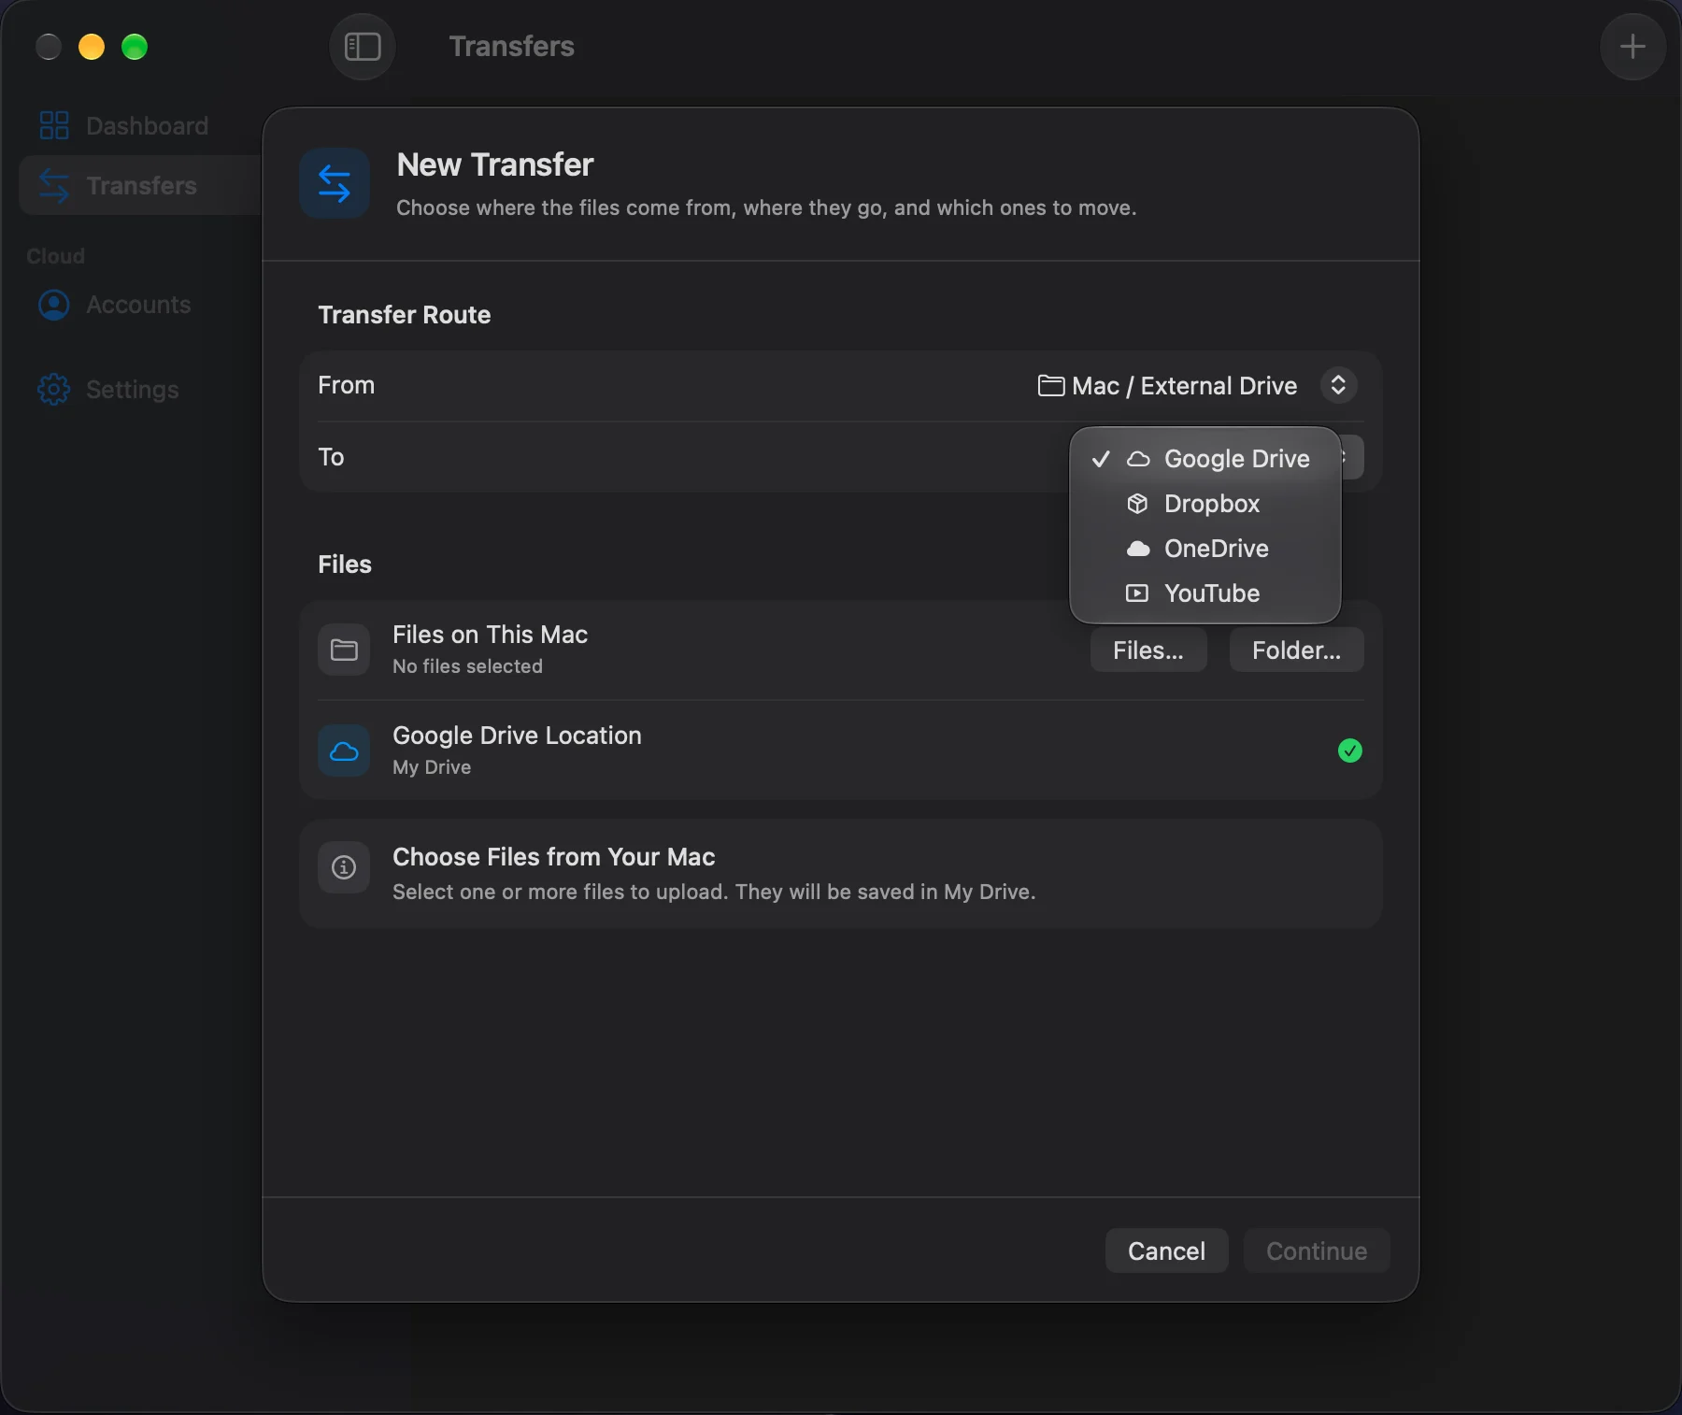Viewport: 1682px width, 1415px height.
Task: Click the info icon beside Choose Files from Your Mac
Action: [344, 867]
